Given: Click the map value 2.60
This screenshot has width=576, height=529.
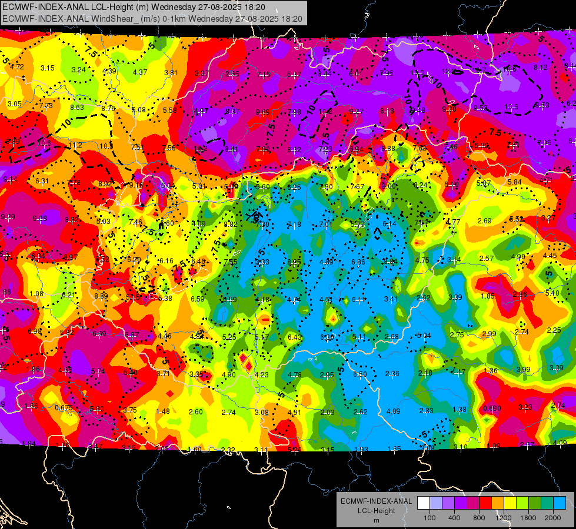Looking at the screenshot, I should coord(195,412).
